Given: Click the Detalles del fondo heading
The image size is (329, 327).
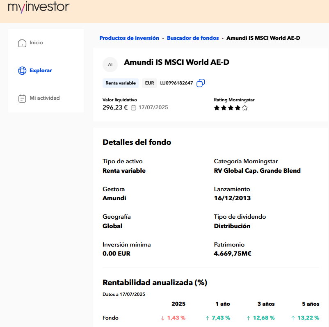Looking at the screenshot, I should click(x=137, y=142).
